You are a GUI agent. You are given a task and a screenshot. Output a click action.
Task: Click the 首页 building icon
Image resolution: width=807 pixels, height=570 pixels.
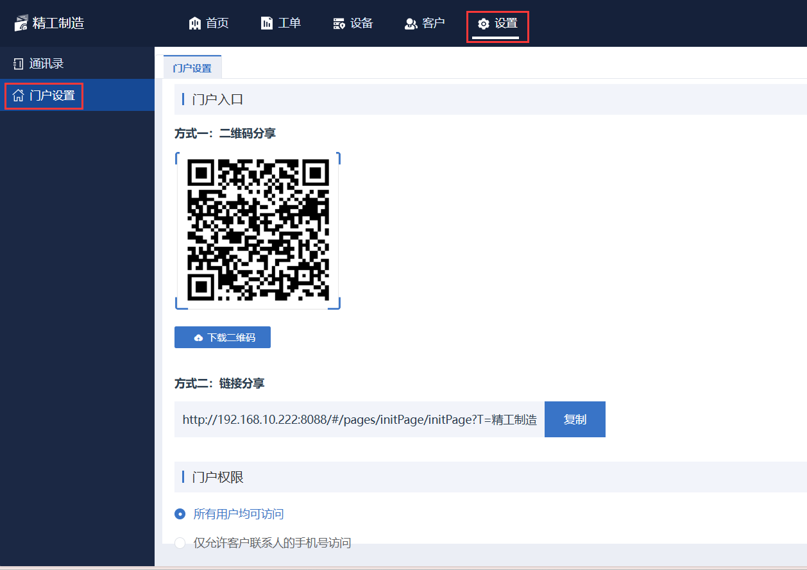[195, 24]
